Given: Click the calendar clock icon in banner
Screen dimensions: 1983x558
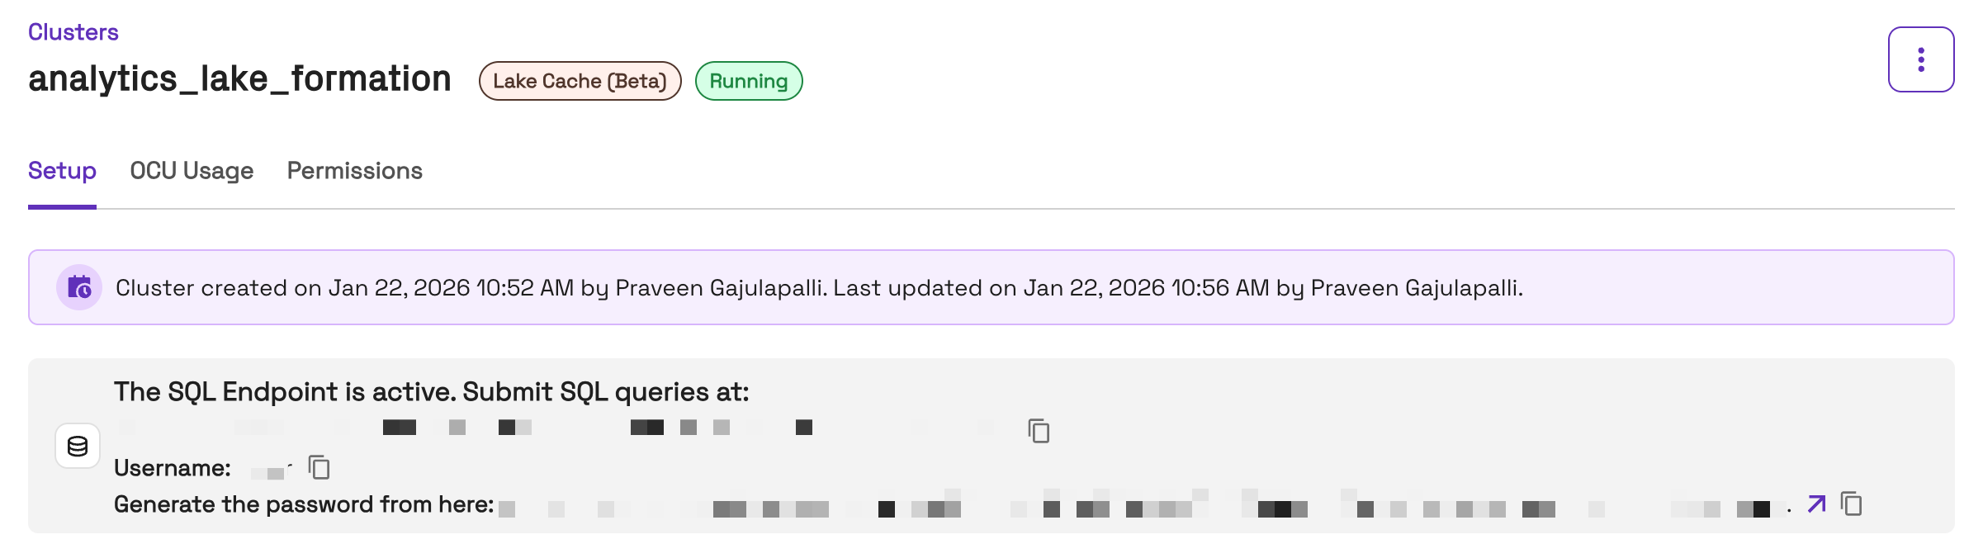Looking at the screenshot, I should point(79,287).
